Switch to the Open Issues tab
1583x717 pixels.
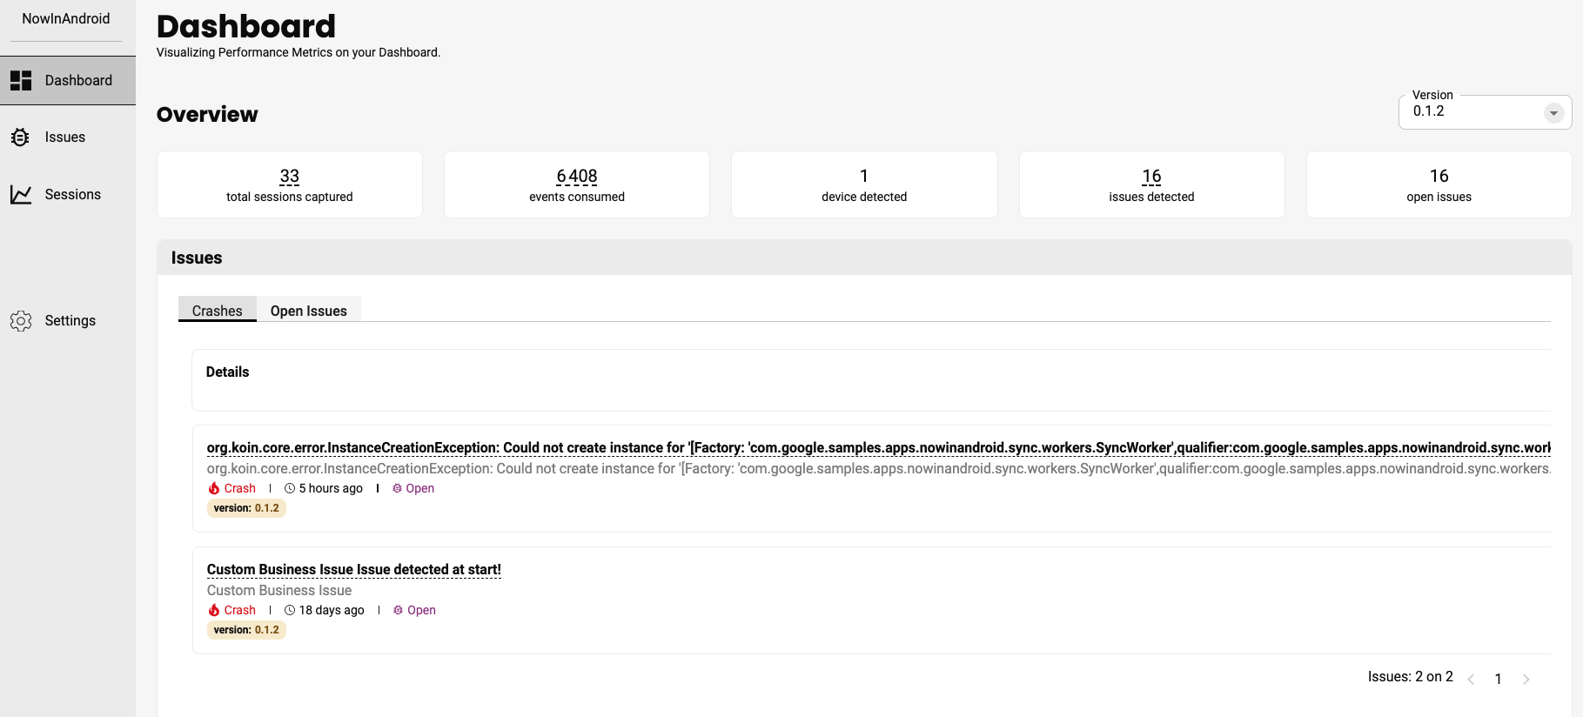pyautogui.click(x=308, y=312)
